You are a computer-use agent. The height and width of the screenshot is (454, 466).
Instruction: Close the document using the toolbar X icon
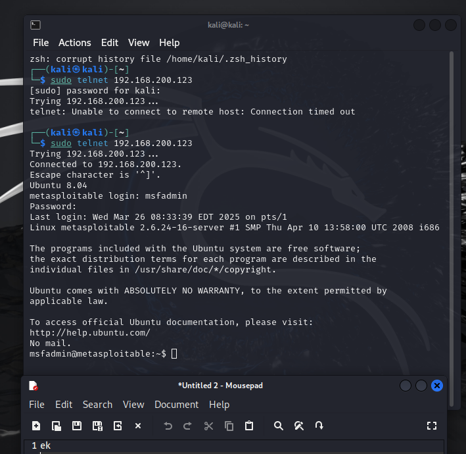(x=138, y=426)
